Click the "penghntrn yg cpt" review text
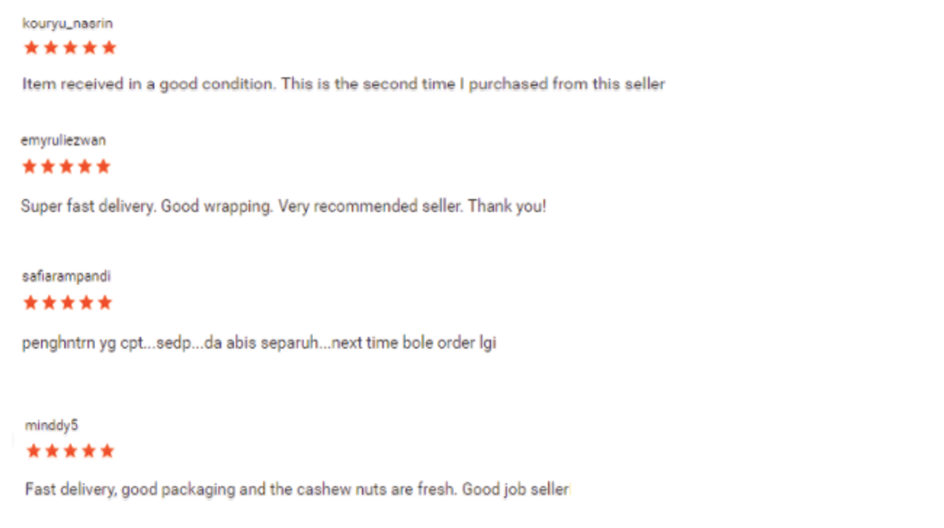Screen dimensions: 944x528 click(259, 343)
